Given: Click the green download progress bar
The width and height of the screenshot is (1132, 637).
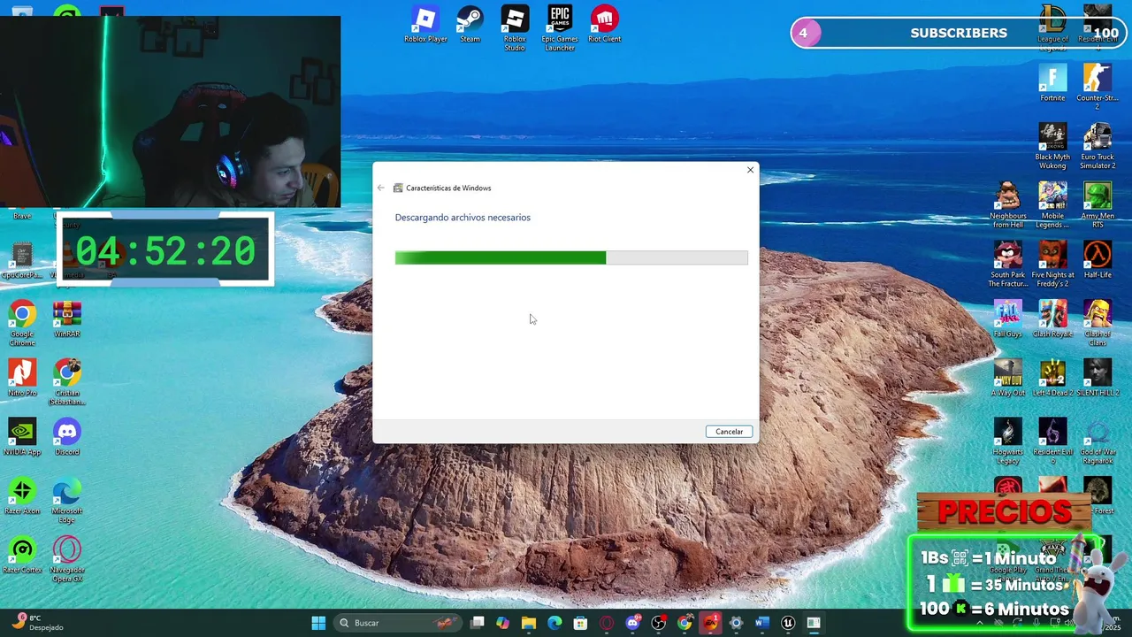Looking at the screenshot, I should [x=571, y=257].
